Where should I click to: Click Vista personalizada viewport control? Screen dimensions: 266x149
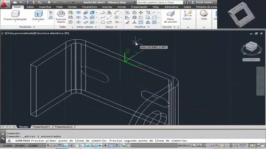tap(20, 33)
